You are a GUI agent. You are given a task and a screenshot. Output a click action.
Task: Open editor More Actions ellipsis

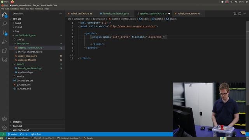[x=245, y=14]
